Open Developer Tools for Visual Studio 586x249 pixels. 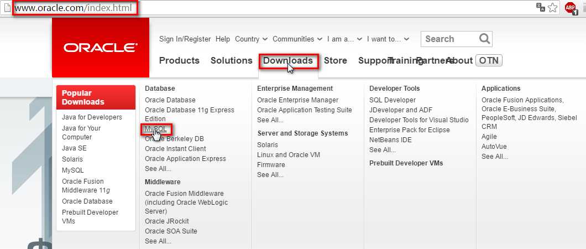[418, 120]
